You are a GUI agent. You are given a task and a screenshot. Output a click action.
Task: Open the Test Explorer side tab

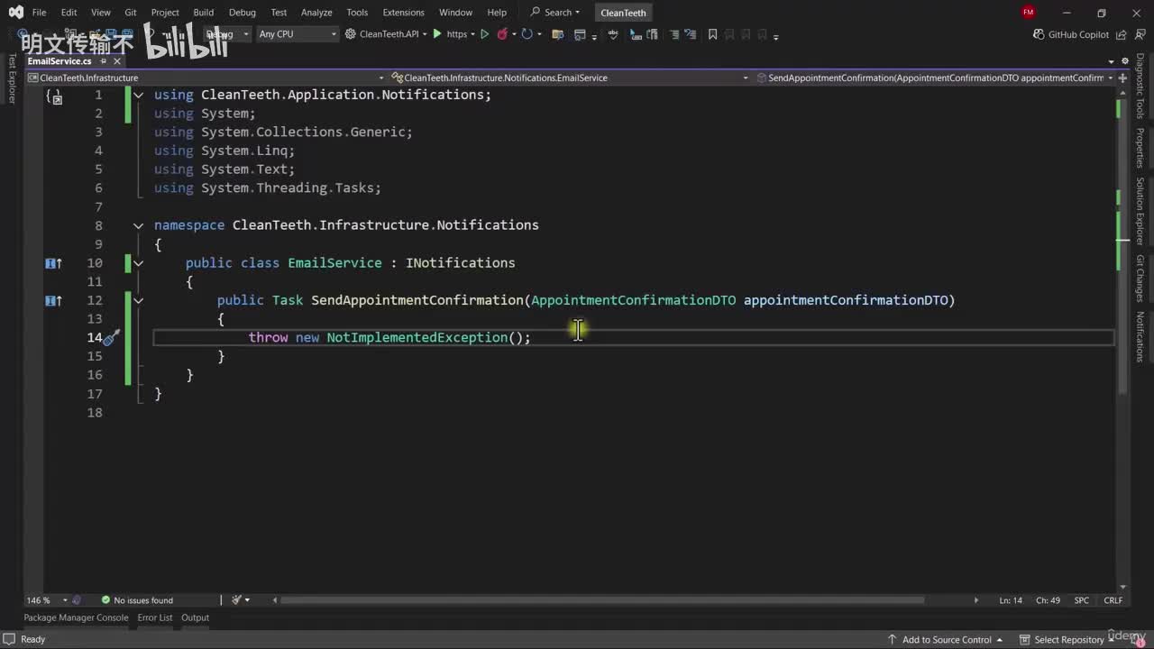pos(12,78)
